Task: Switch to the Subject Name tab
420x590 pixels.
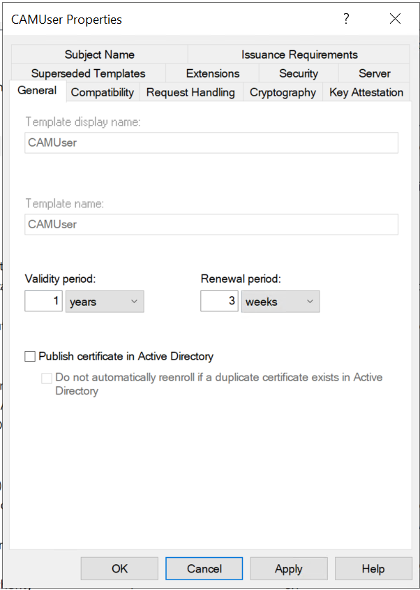Action: pyautogui.click(x=99, y=54)
